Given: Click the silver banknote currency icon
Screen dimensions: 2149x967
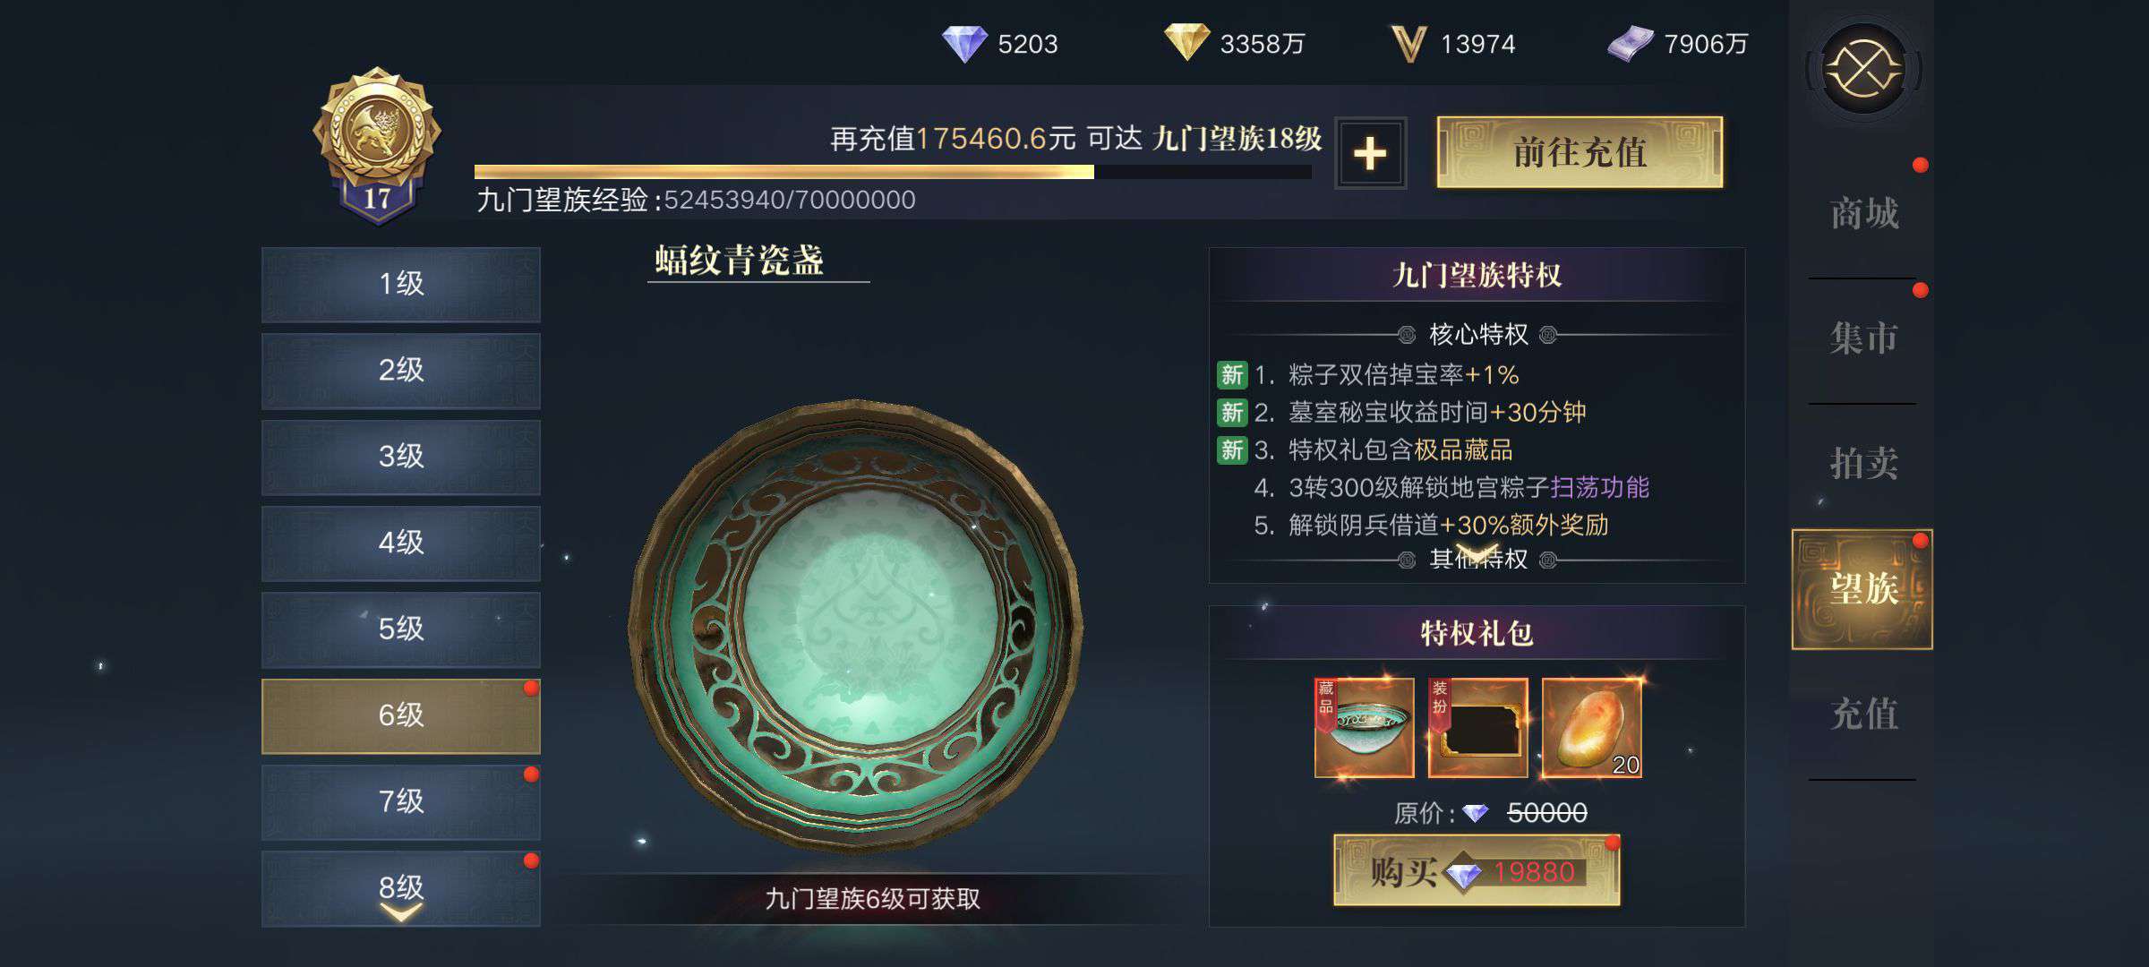Looking at the screenshot, I should [1631, 44].
